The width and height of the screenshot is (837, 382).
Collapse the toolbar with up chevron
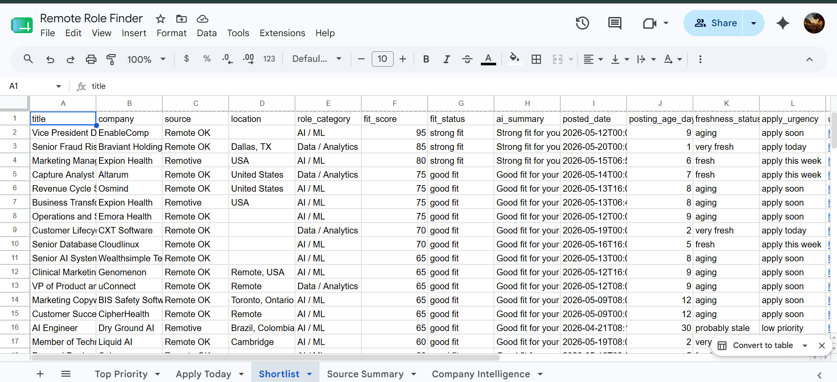coord(809,59)
